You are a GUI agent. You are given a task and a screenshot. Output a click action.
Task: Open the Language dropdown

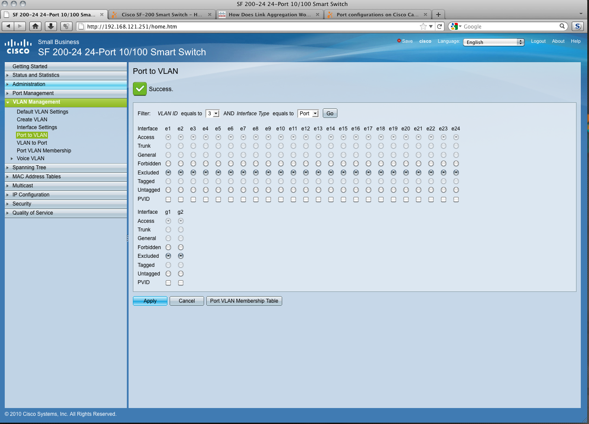[494, 42]
